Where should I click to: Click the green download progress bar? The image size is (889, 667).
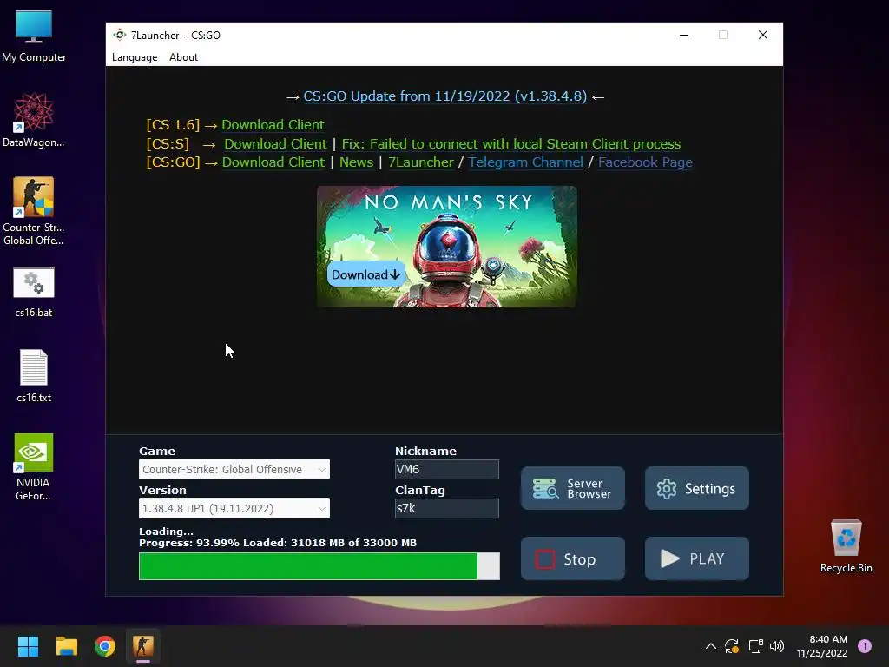[x=319, y=566]
